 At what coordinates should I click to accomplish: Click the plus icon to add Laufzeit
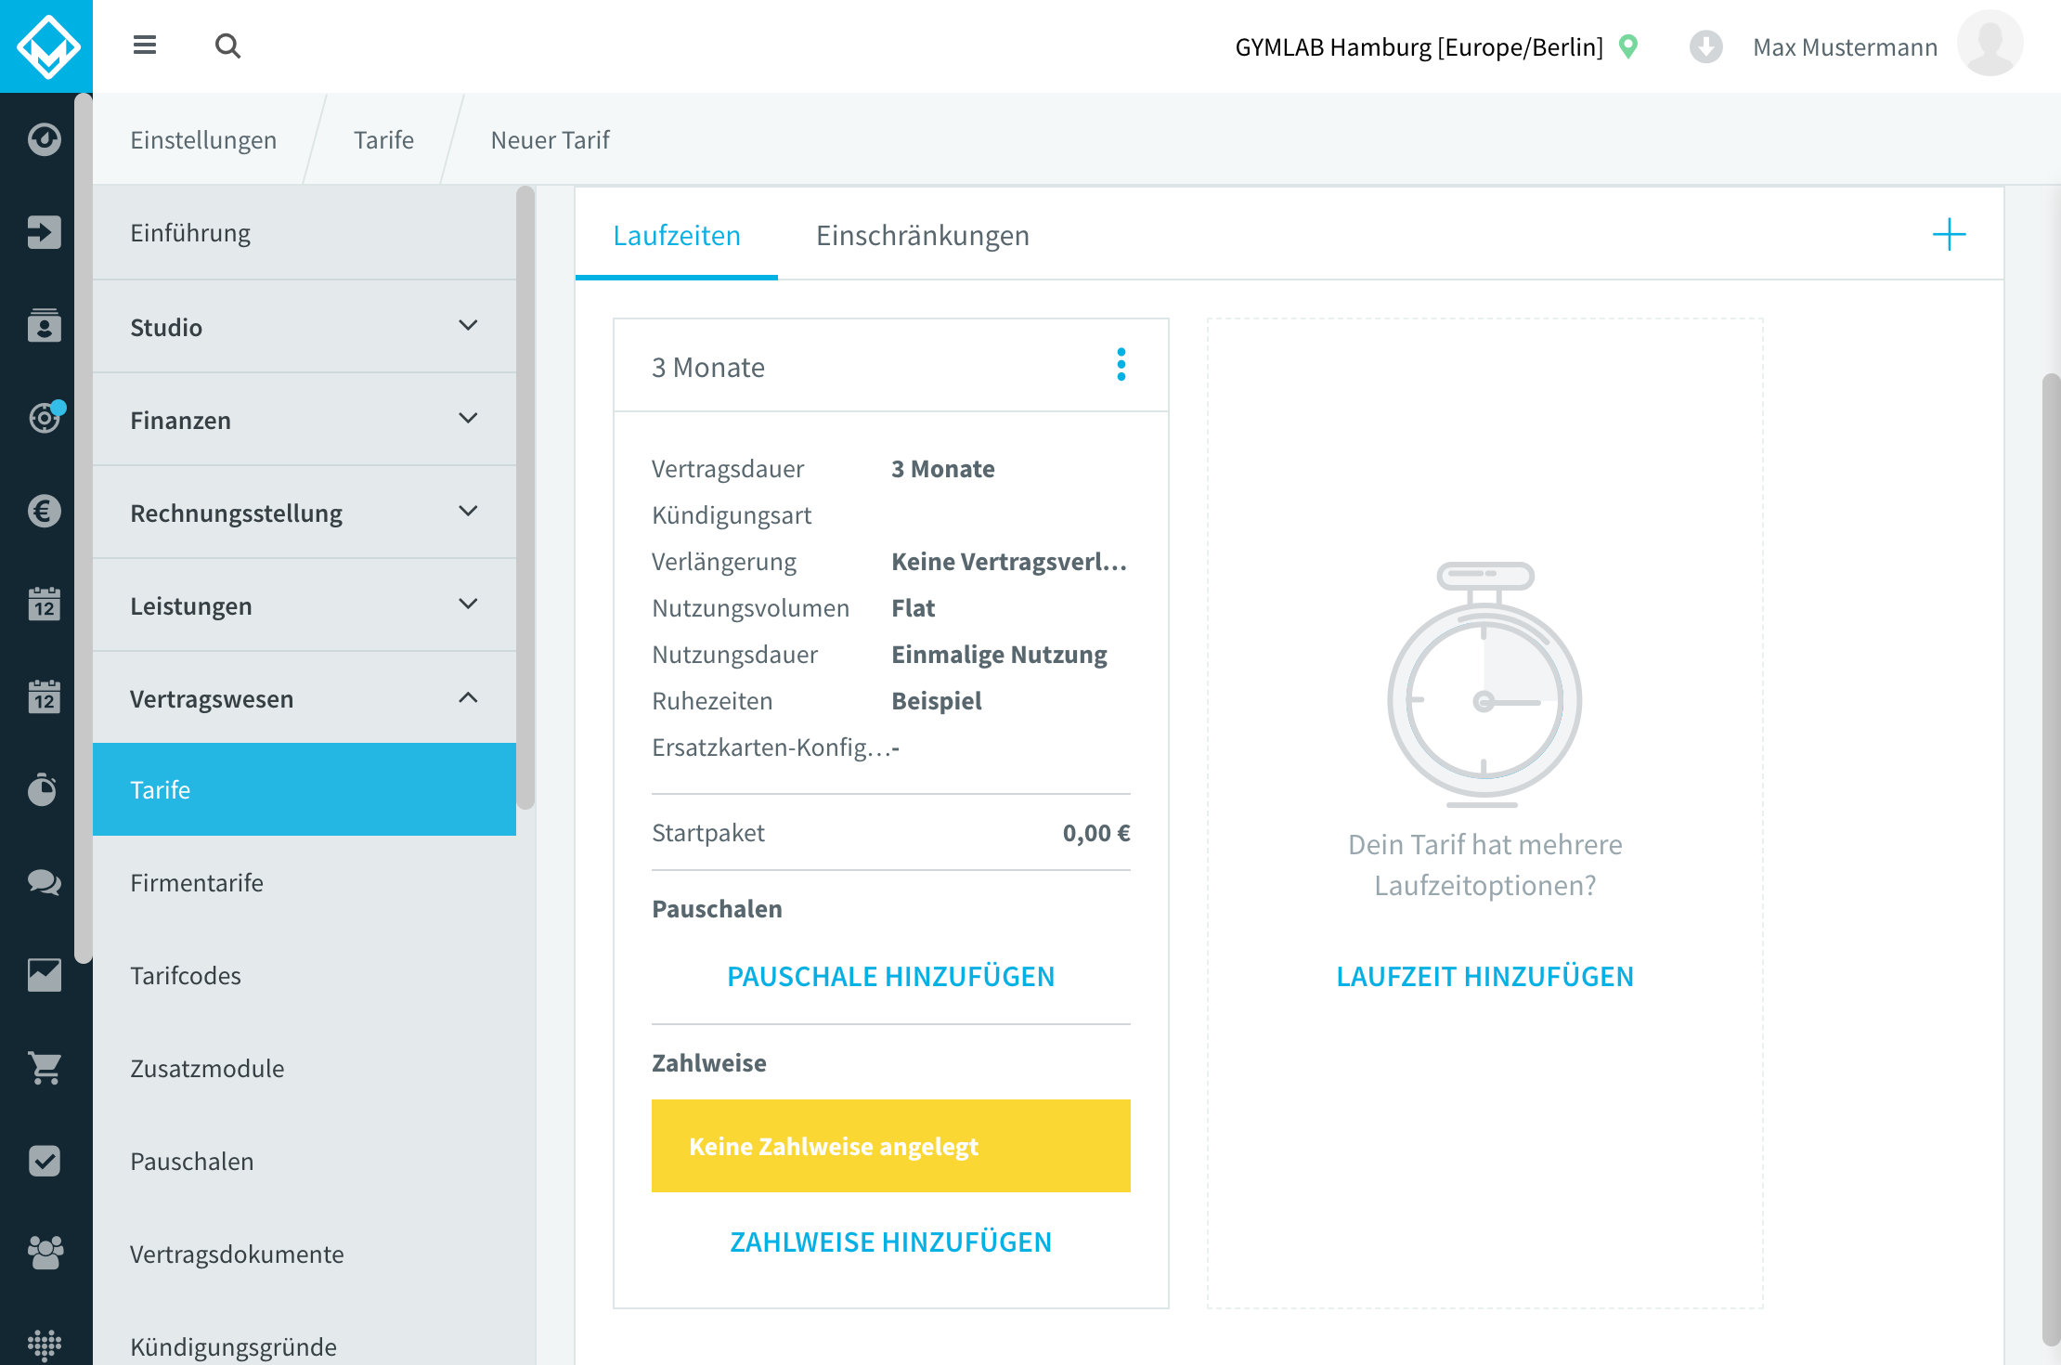pyautogui.click(x=1949, y=234)
